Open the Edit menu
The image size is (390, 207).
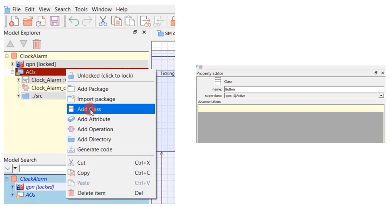(30, 10)
